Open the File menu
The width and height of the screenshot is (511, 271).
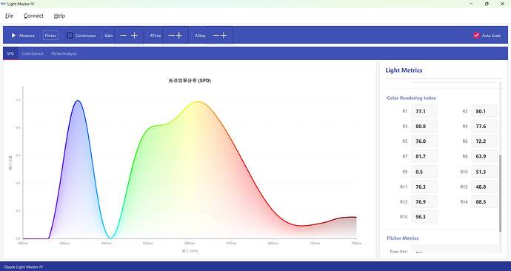pos(9,16)
